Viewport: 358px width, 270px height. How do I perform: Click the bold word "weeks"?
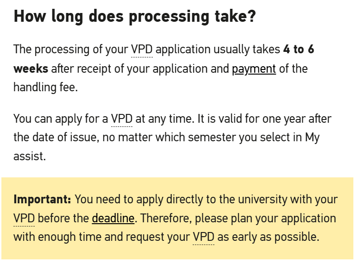[31, 69]
